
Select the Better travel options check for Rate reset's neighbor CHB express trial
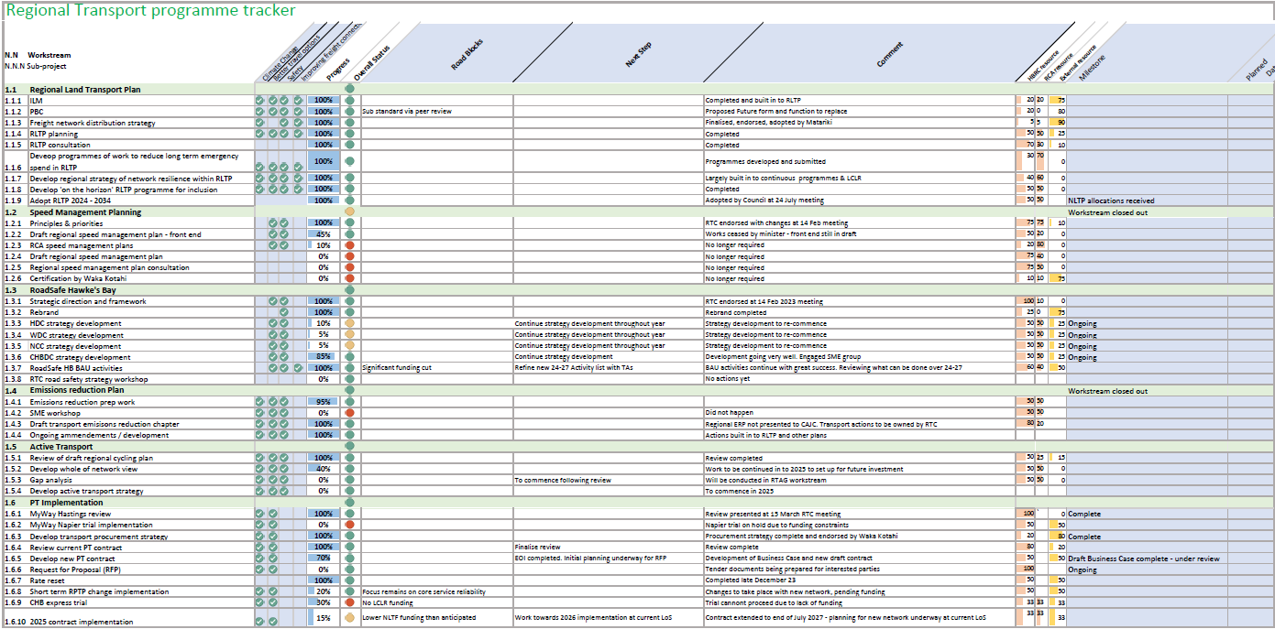(272, 602)
